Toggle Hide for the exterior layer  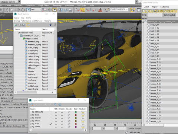point(56,118)
